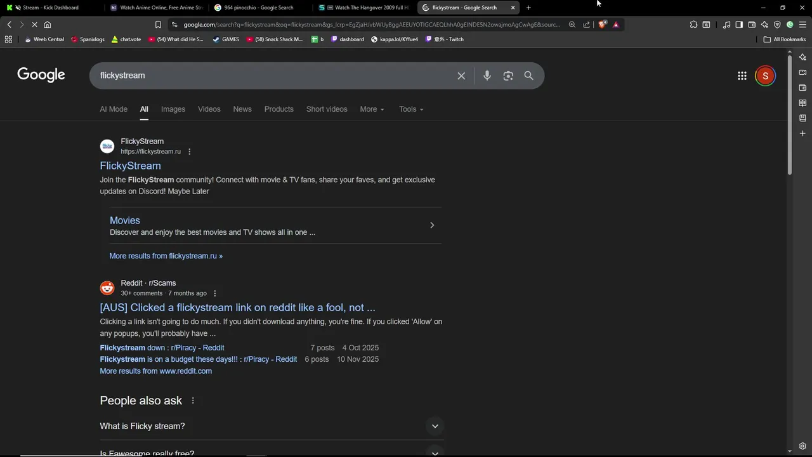
Task: Click the page vertical scrollbar
Action: (x=790, y=116)
